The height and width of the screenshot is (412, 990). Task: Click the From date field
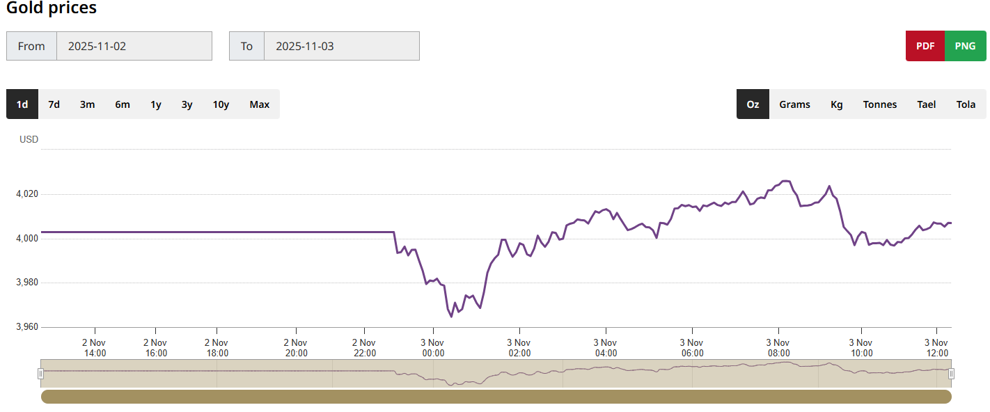[x=134, y=46]
